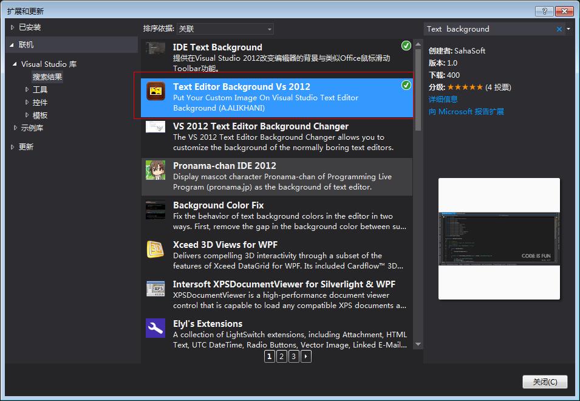The height and width of the screenshot is (401, 580).
Task: Open the 排序依据 sort dropdown
Action: tap(225, 29)
